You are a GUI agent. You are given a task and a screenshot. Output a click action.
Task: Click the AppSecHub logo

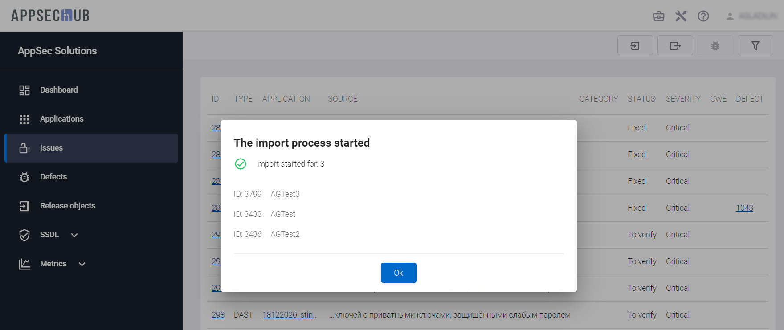coord(50,16)
